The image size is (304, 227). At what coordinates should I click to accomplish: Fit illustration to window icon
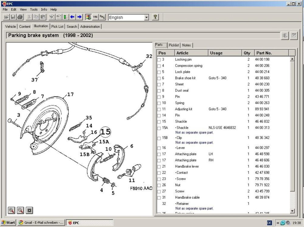click(29, 210)
